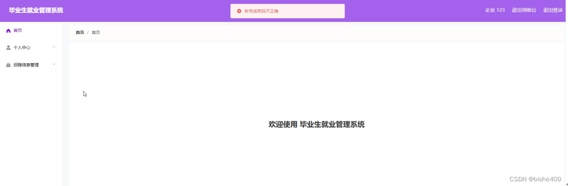Click the 毕业生就业管理系统 header title
Screen dimensions: 568x186
coord(36,10)
